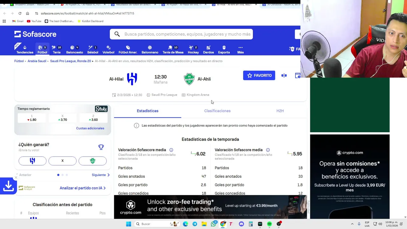The height and width of the screenshot is (229, 407).
Task: Expand the Más sports menu
Action: coord(240,49)
